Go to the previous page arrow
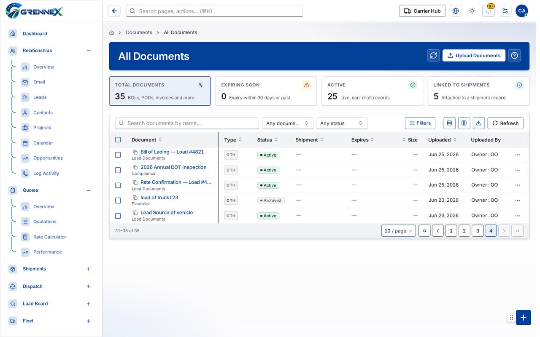The image size is (540, 337). pos(438,231)
